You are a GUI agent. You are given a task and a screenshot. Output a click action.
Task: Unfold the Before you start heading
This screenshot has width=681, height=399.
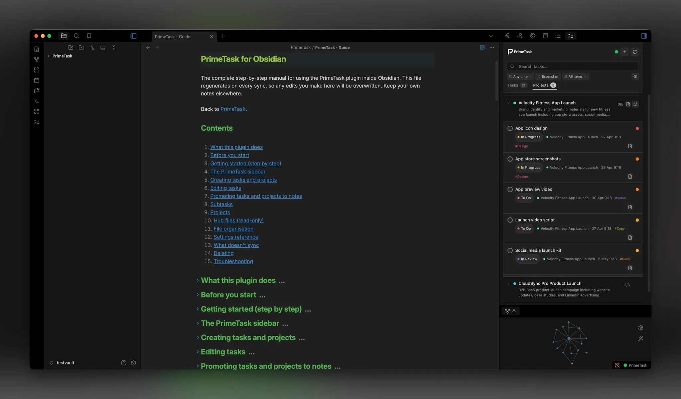pos(198,295)
